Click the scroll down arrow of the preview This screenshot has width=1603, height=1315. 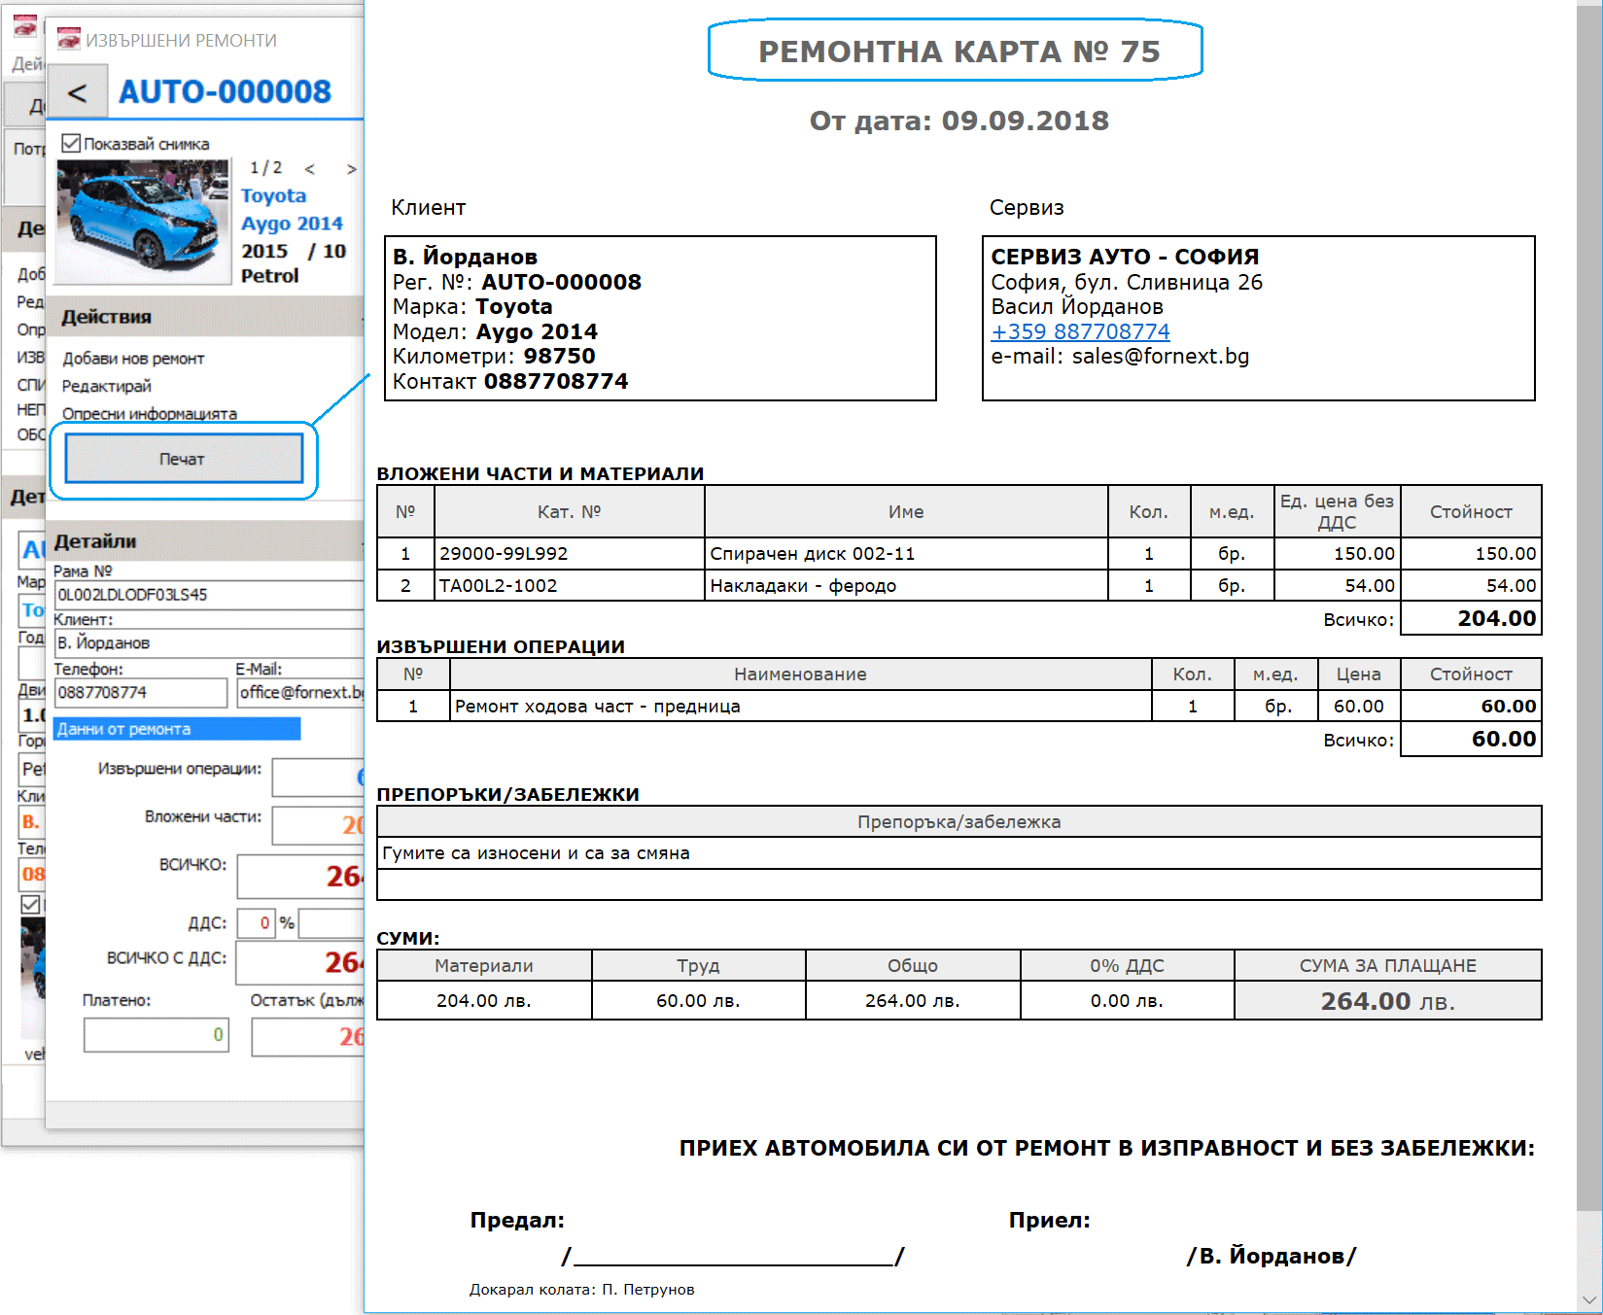click(x=1589, y=1299)
